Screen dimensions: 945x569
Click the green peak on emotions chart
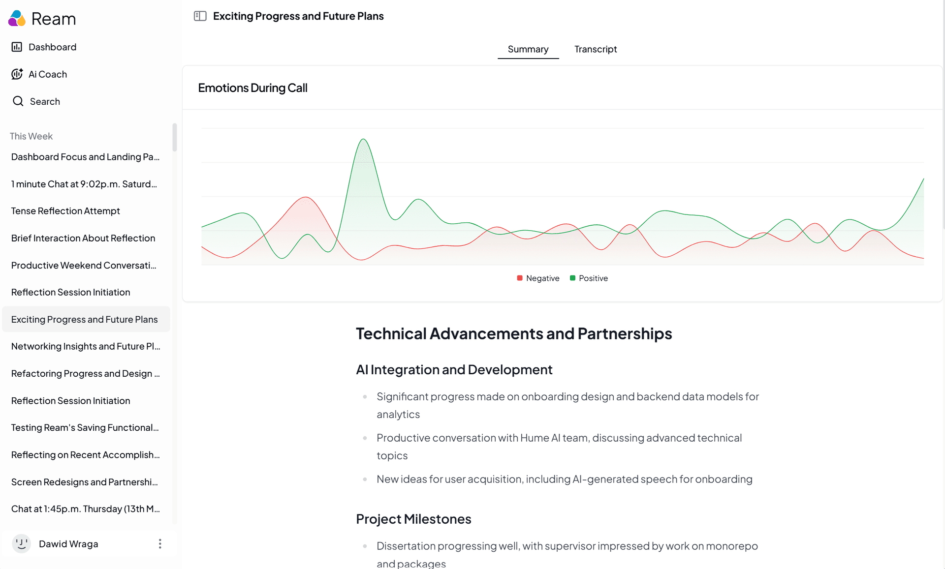pos(364,140)
